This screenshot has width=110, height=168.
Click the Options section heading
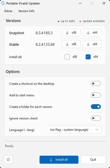pyautogui.click(x=13, y=72)
